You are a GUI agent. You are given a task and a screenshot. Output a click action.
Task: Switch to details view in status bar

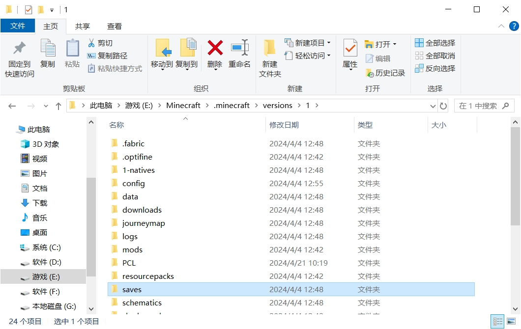pyautogui.click(x=497, y=321)
